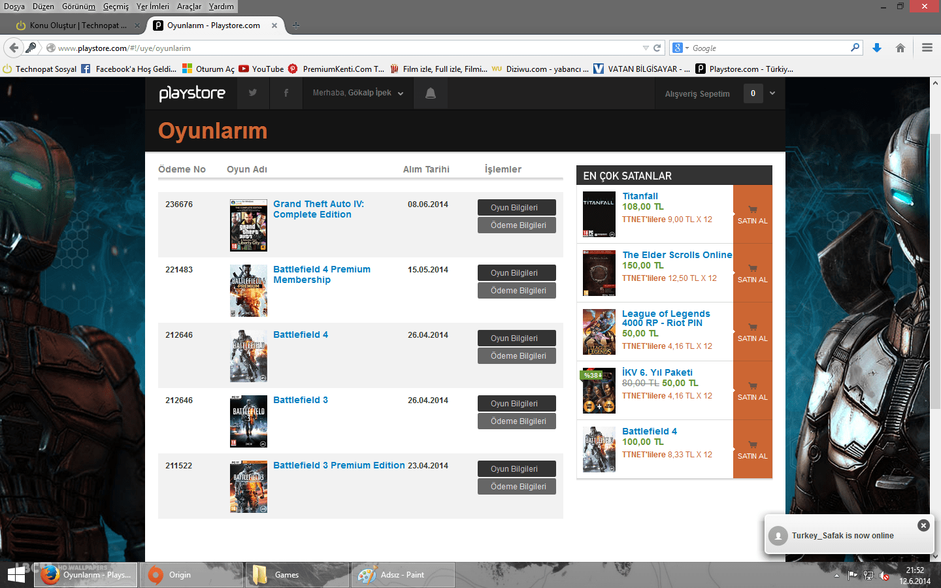Open the URL bar history dropdown arrow

(x=646, y=48)
